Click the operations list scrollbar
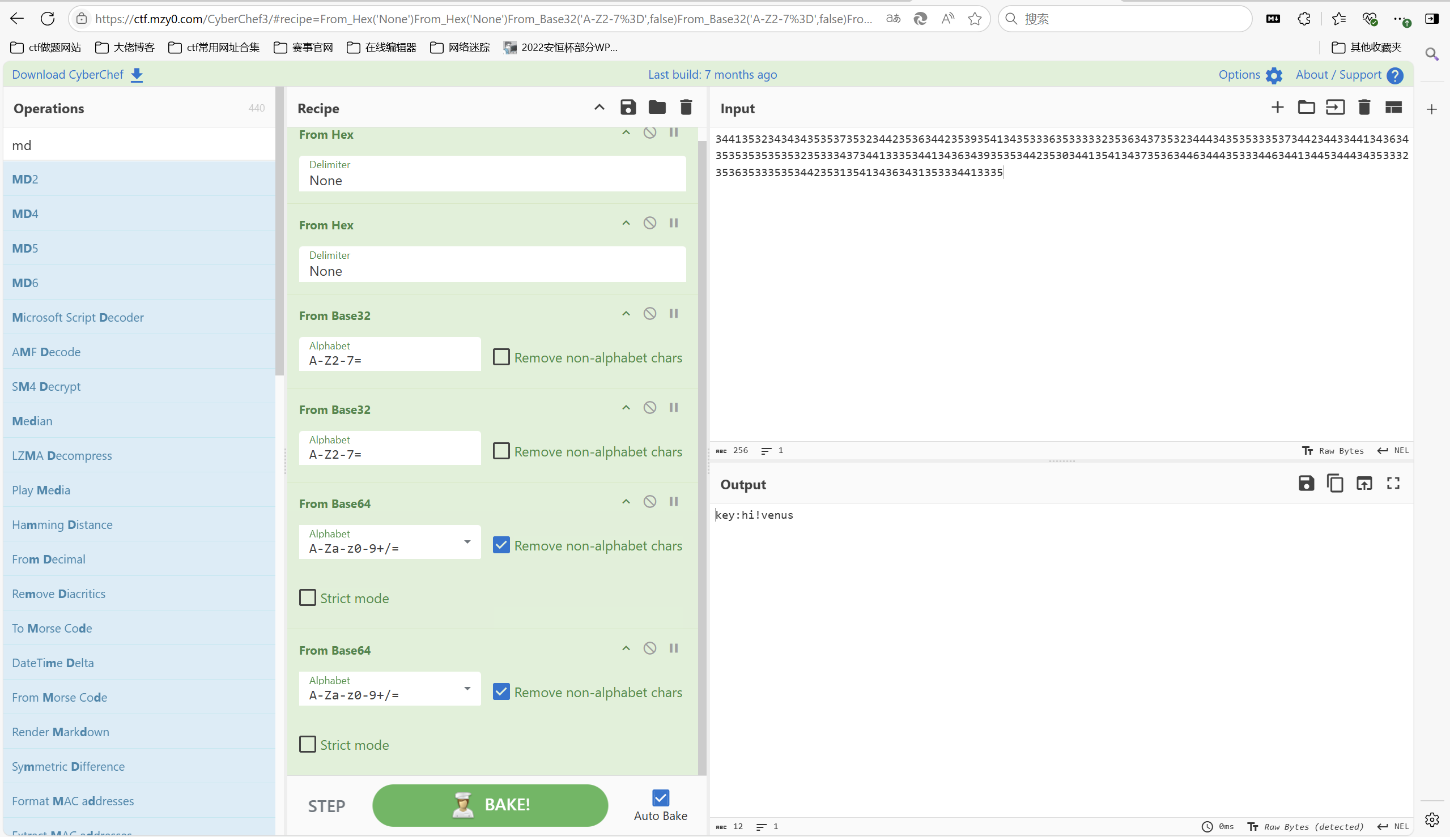Image resolution: width=1450 pixels, height=837 pixels. pos(279,230)
